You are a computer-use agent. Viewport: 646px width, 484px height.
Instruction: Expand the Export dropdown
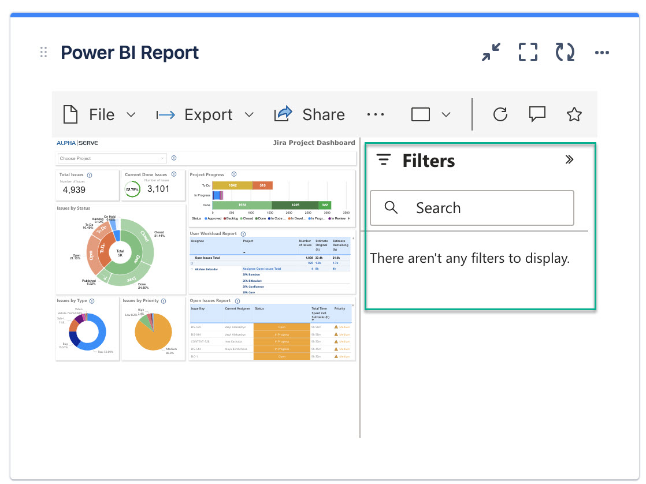pos(250,114)
